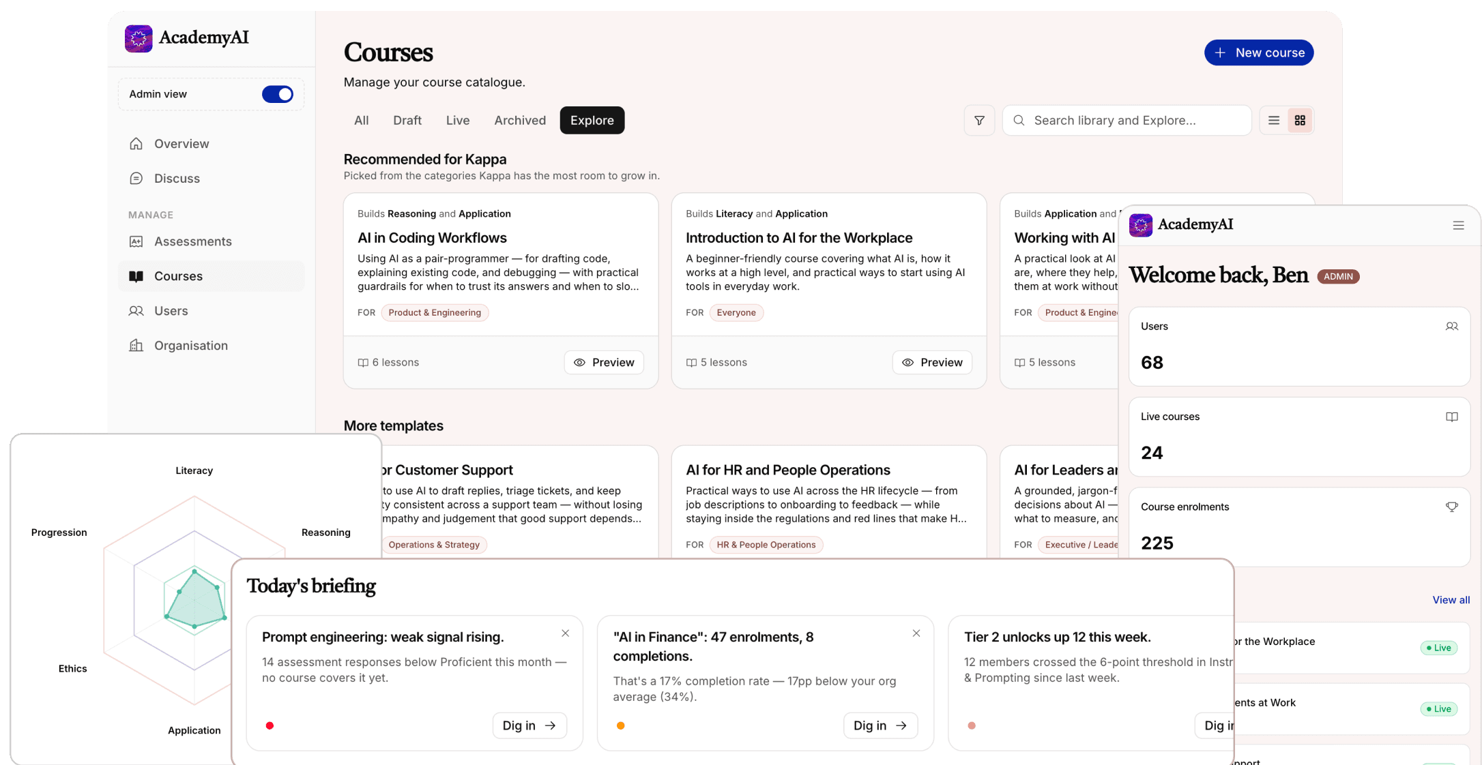Create a course with New course button
The height and width of the screenshot is (765, 1482).
[1259, 52]
